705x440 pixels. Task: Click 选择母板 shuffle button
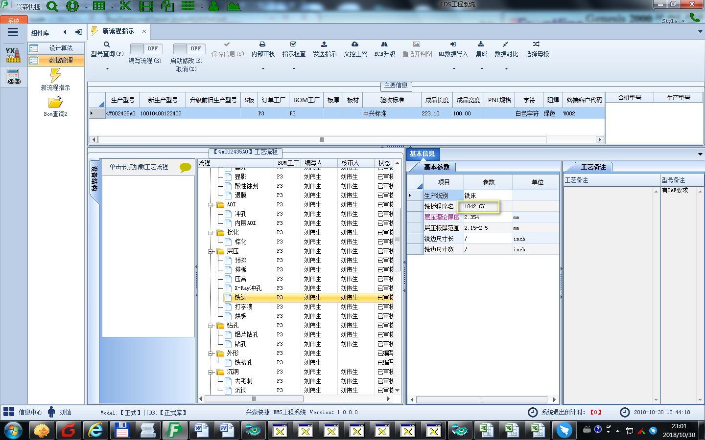(537, 49)
